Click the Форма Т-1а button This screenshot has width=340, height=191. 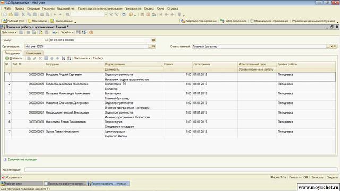tap(278, 177)
